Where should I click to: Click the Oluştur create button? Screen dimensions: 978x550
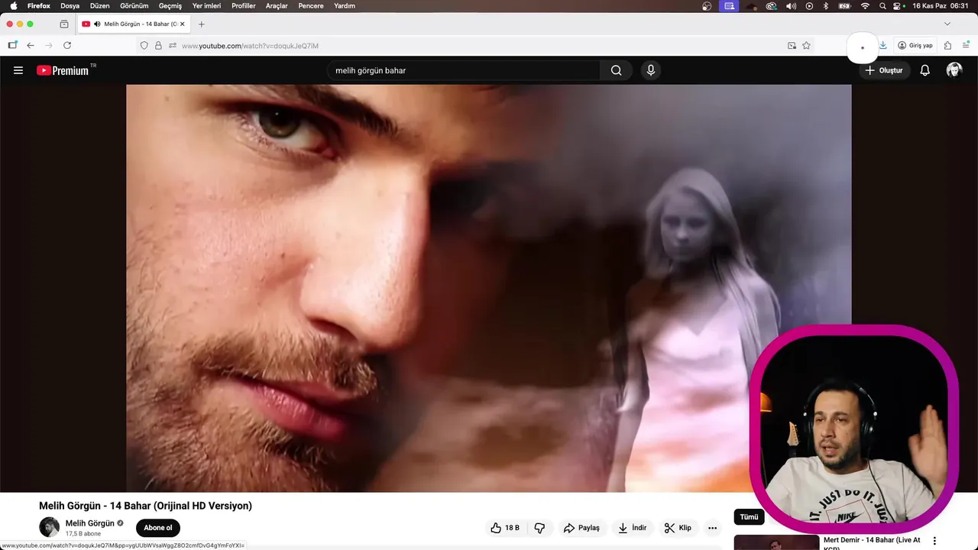[x=884, y=70]
